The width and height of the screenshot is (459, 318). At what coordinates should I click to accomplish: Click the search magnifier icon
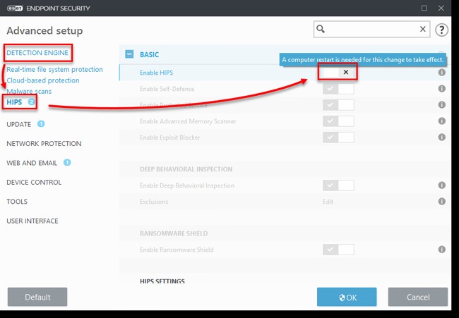(321, 29)
